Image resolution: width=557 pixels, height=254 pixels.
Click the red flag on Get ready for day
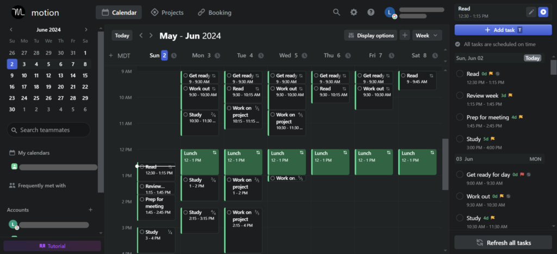(522, 175)
